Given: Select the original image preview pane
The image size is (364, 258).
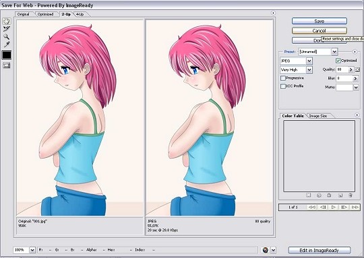Looking at the screenshot, I should tap(80, 118).
